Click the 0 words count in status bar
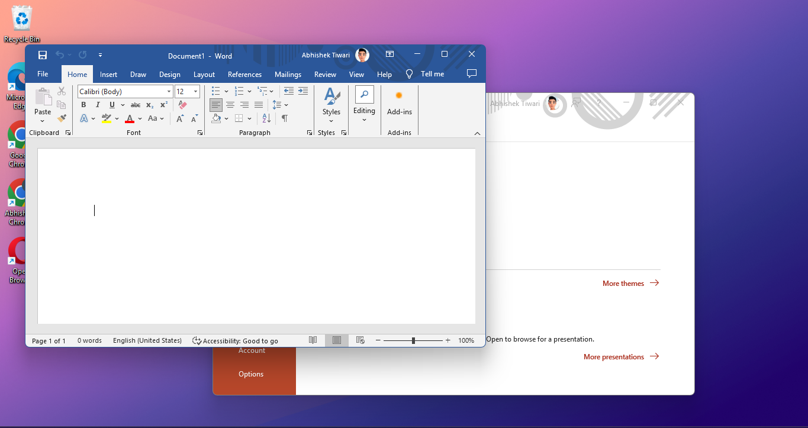Screen dimensions: 808x428 89,341
